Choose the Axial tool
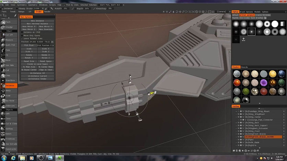The image size is (287, 161). pos(9,96)
